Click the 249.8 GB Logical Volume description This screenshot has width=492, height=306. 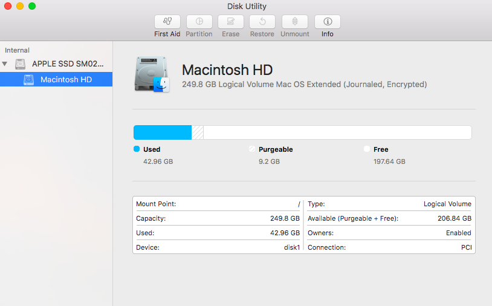(x=305, y=85)
